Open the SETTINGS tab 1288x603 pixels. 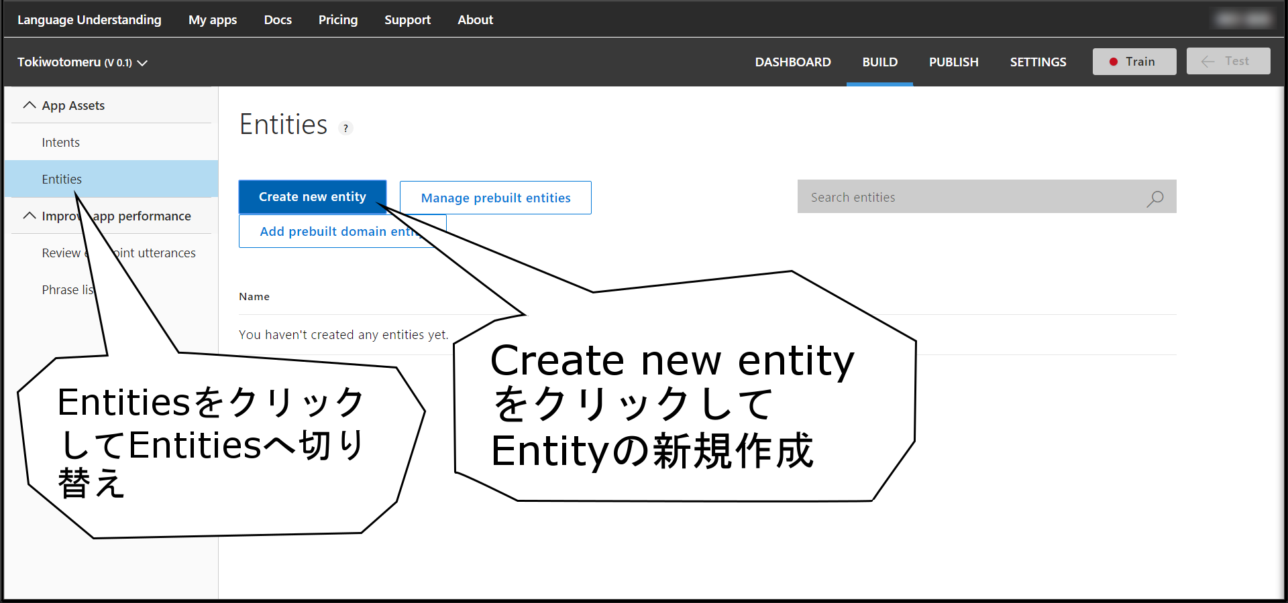[1038, 62]
